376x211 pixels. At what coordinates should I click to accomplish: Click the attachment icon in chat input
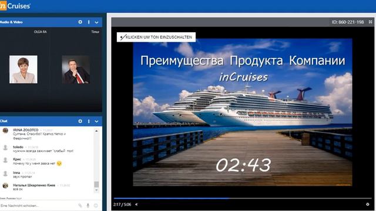[x=80, y=206]
